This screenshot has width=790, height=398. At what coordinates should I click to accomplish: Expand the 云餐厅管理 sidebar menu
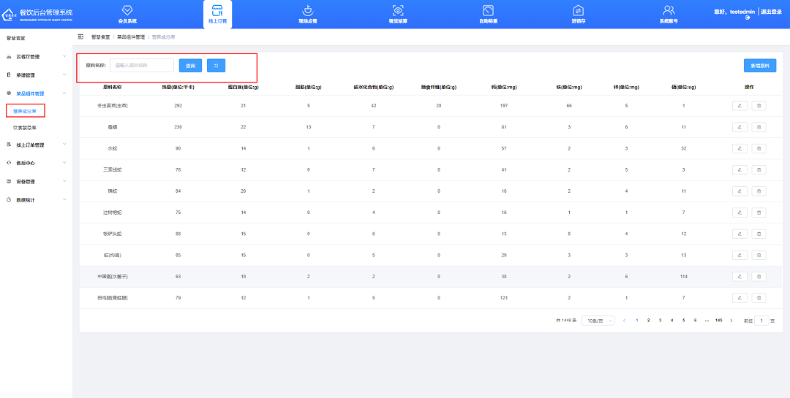(37, 56)
